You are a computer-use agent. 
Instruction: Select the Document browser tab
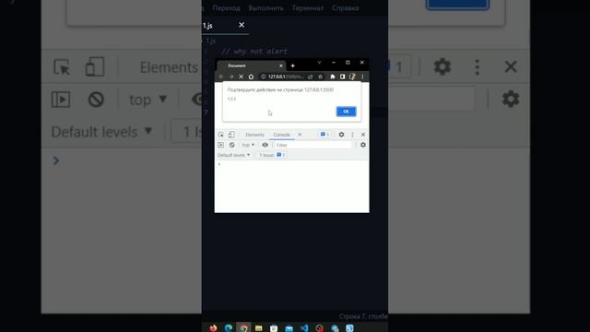[248, 65]
